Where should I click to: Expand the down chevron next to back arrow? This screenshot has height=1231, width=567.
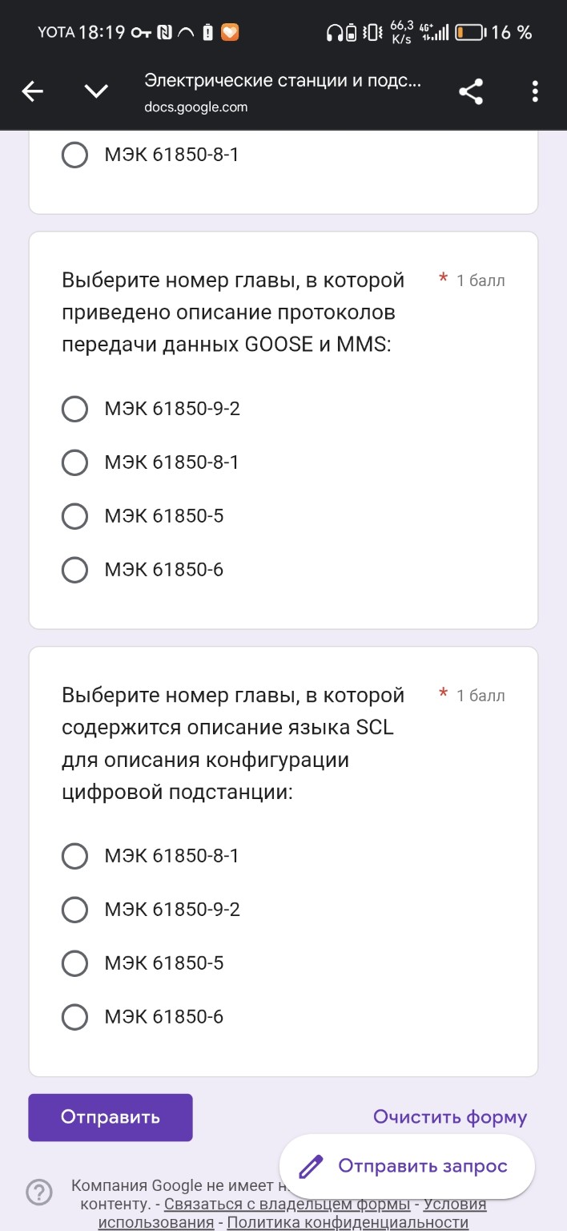tap(95, 91)
